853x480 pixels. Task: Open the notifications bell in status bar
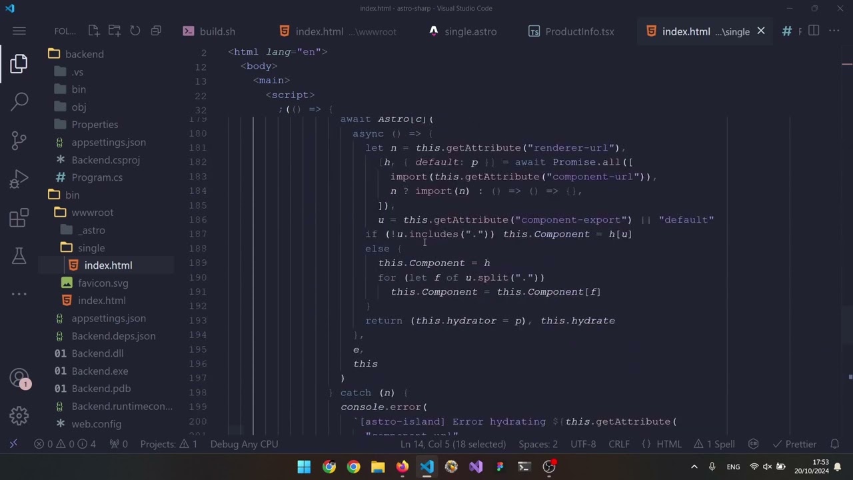pos(834,444)
